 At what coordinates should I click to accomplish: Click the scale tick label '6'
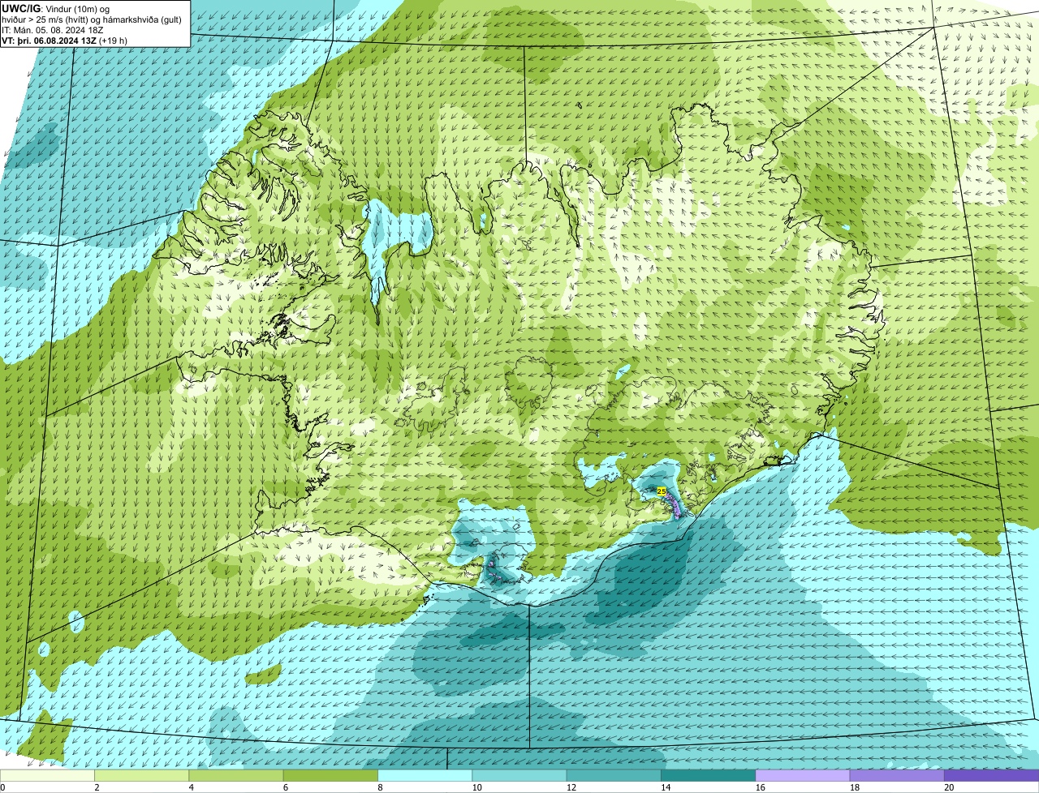click(286, 787)
